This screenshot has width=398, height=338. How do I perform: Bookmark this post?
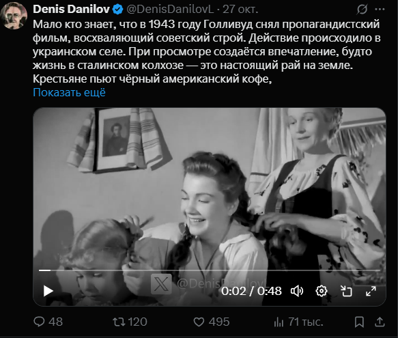tap(359, 322)
